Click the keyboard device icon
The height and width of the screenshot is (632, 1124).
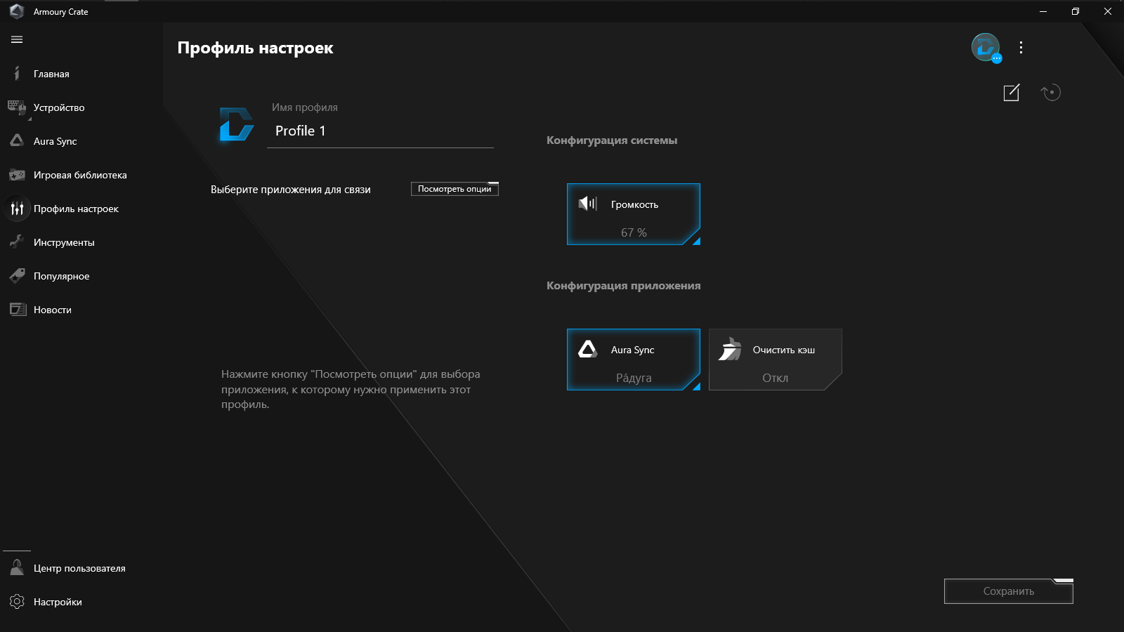point(17,107)
